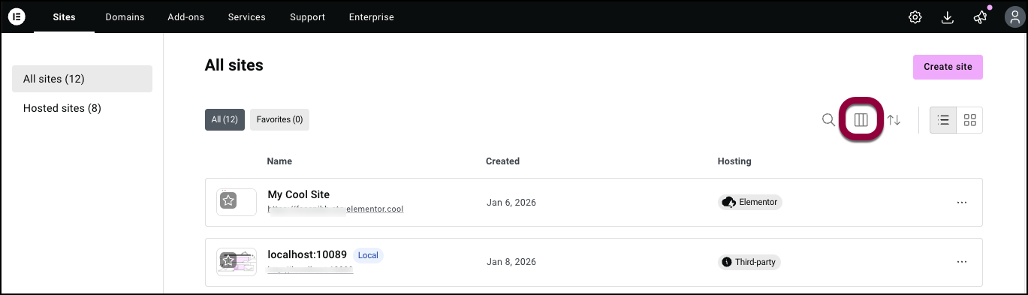The image size is (1028, 295).
Task: Click the Create site button
Action: point(948,67)
